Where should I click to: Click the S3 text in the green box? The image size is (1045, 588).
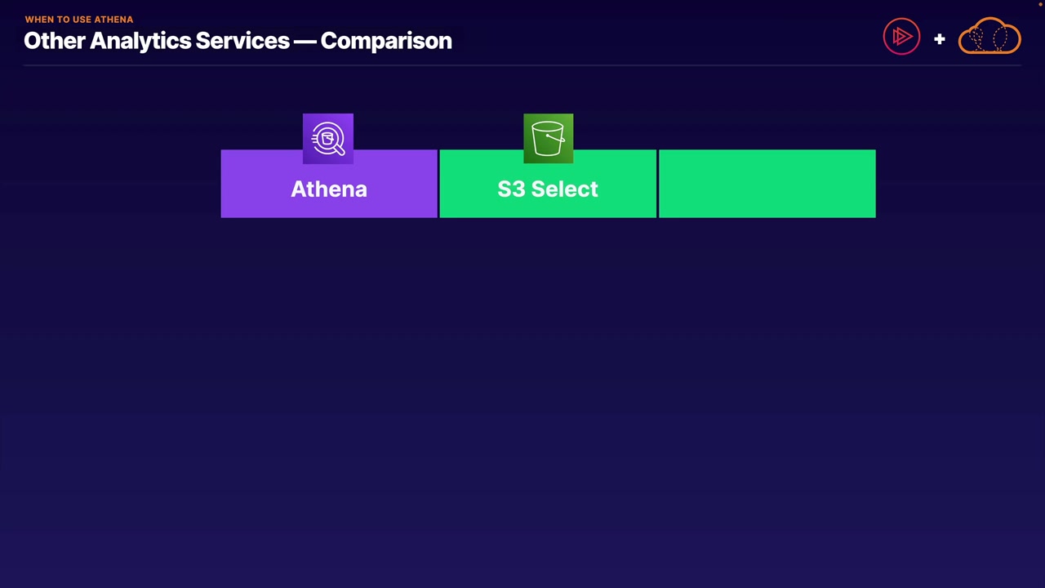511,189
